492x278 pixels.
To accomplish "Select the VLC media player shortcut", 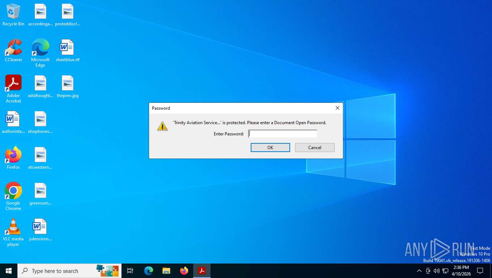I will 13,232.
